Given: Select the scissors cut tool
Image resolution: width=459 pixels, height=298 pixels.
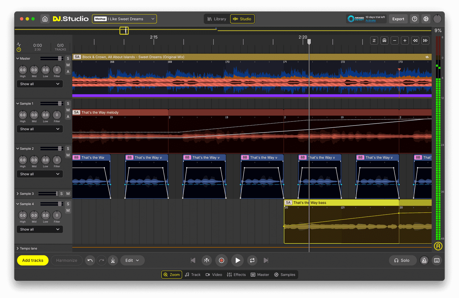Looking at the screenshot, I should click(x=113, y=260).
